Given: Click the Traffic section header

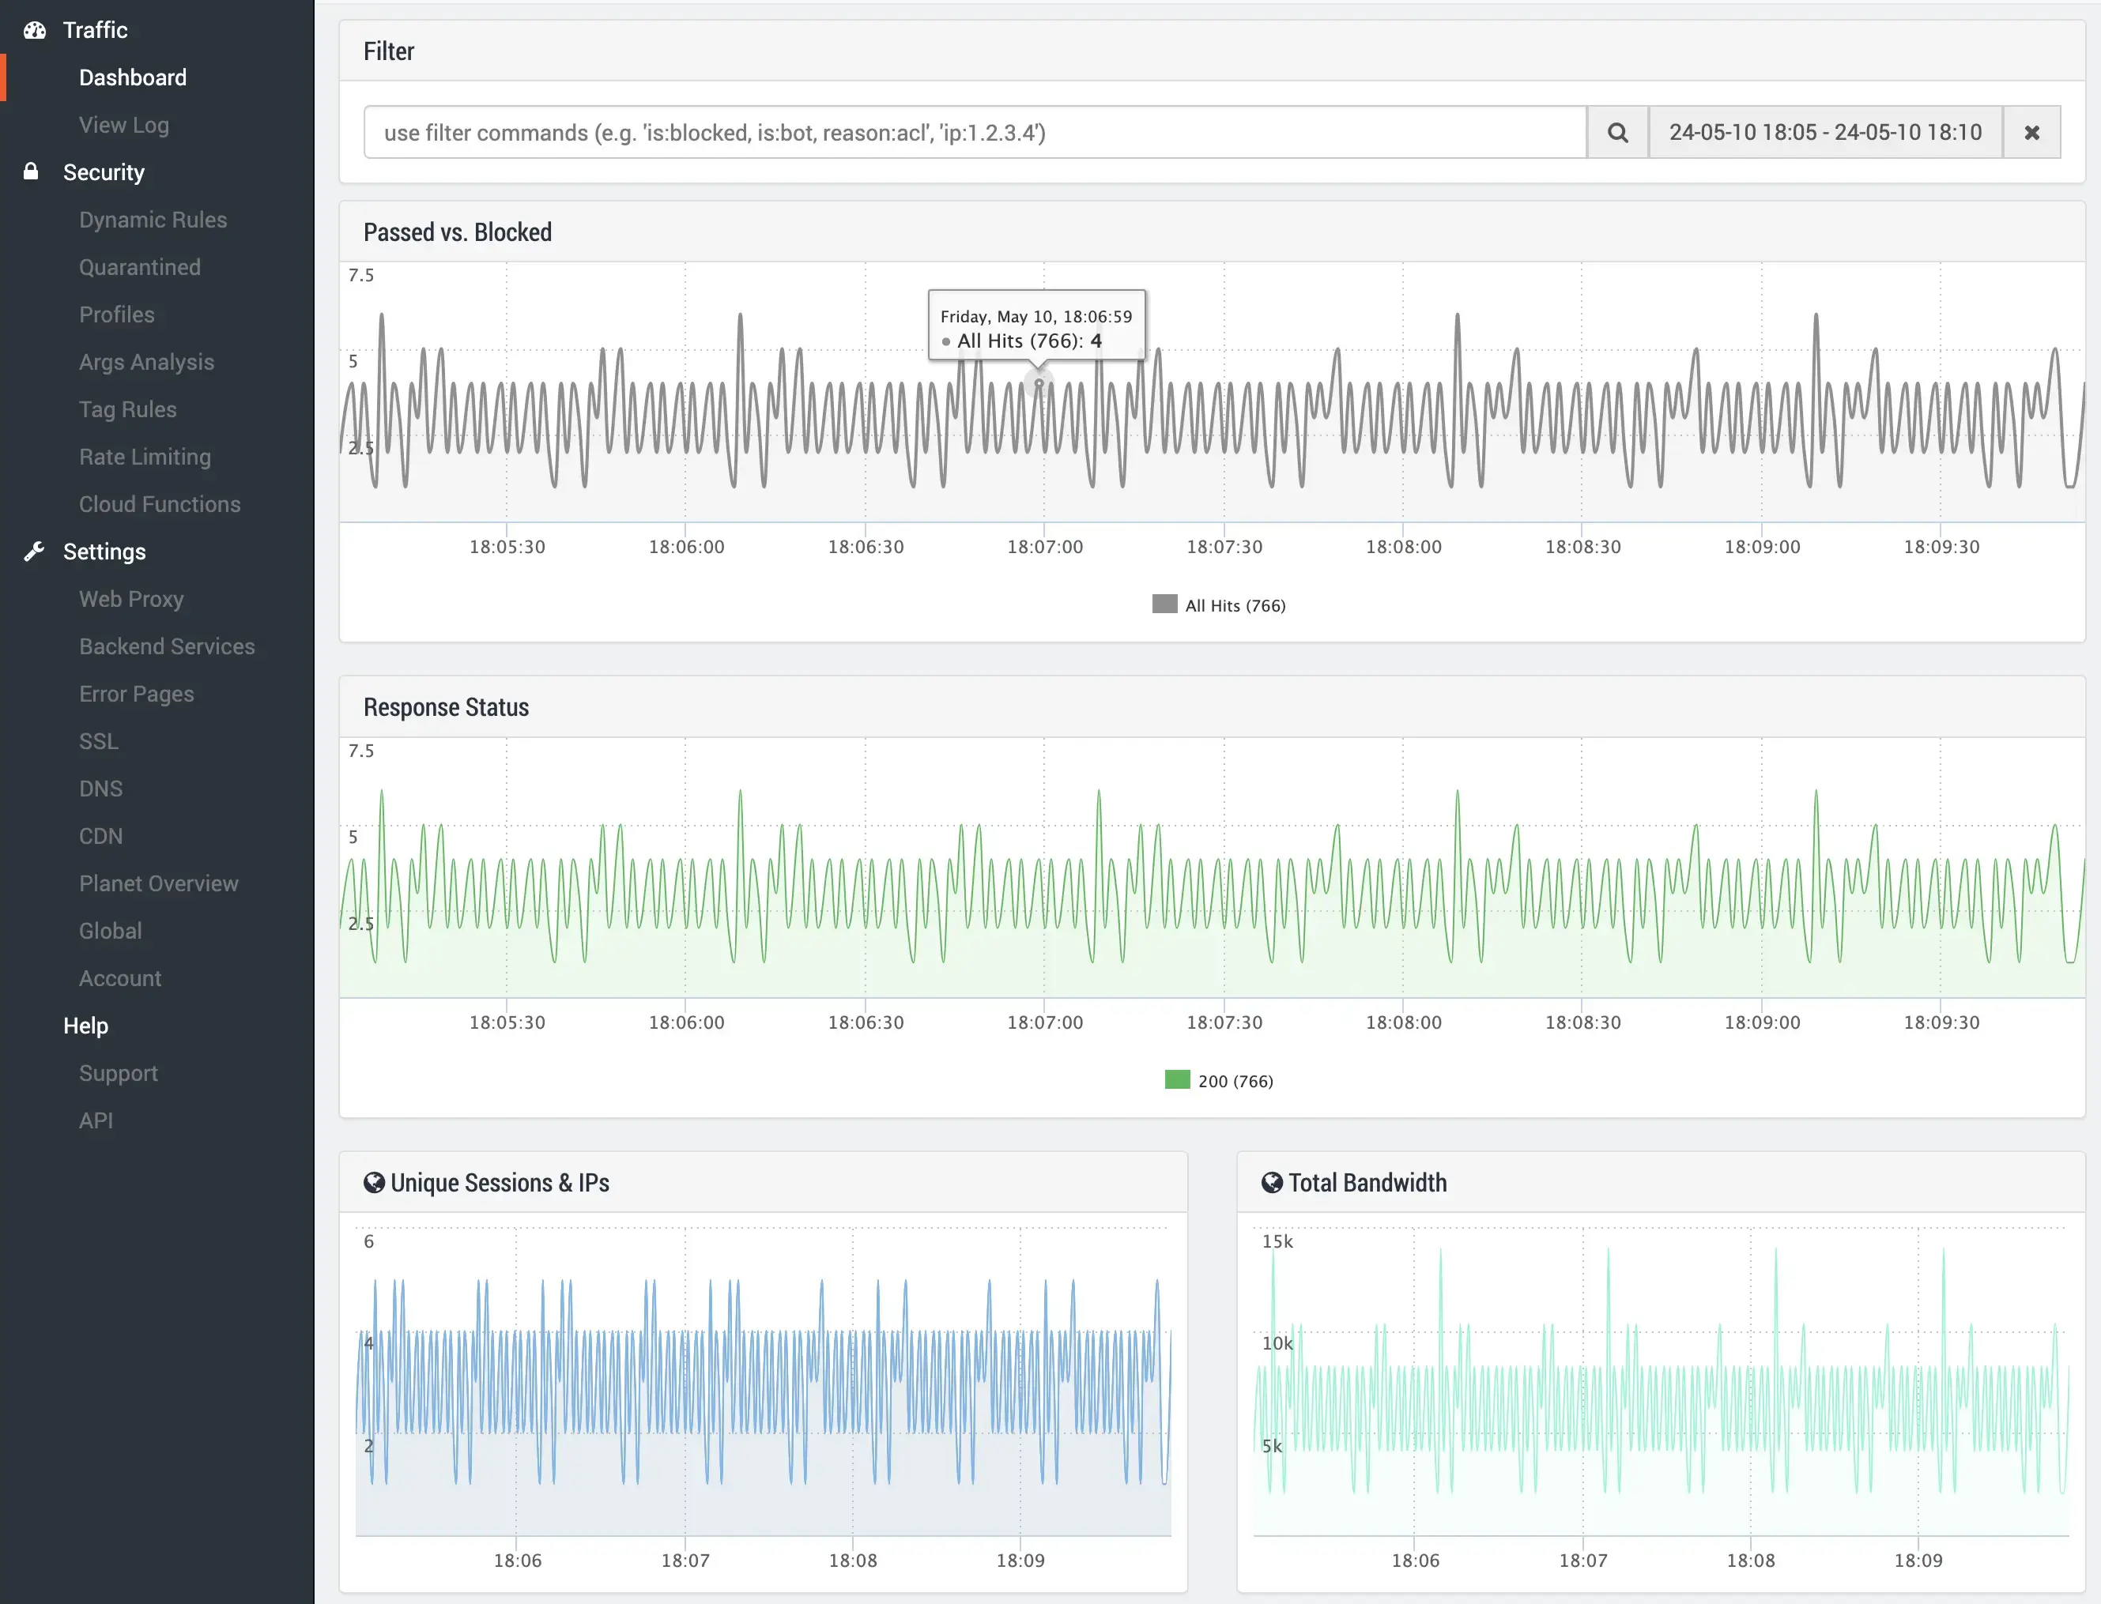Looking at the screenshot, I should pos(96,31).
